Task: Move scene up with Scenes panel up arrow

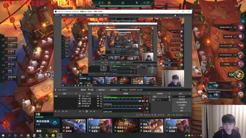Action: click(63, 111)
